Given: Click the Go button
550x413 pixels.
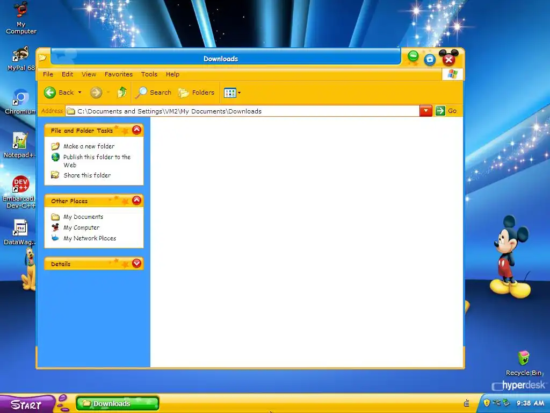Looking at the screenshot, I should click(446, 111).
